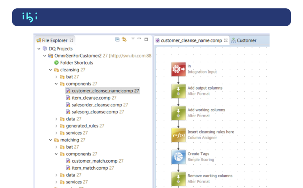This screenshot has width=303, height=188.
Task: Click the 'Add output columns' step label
Action: (x=205, y=88)
